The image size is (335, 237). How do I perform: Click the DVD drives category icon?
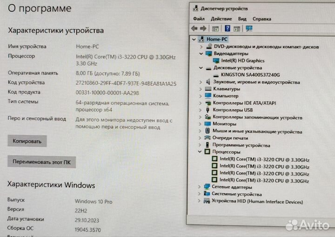pos(209,46)
